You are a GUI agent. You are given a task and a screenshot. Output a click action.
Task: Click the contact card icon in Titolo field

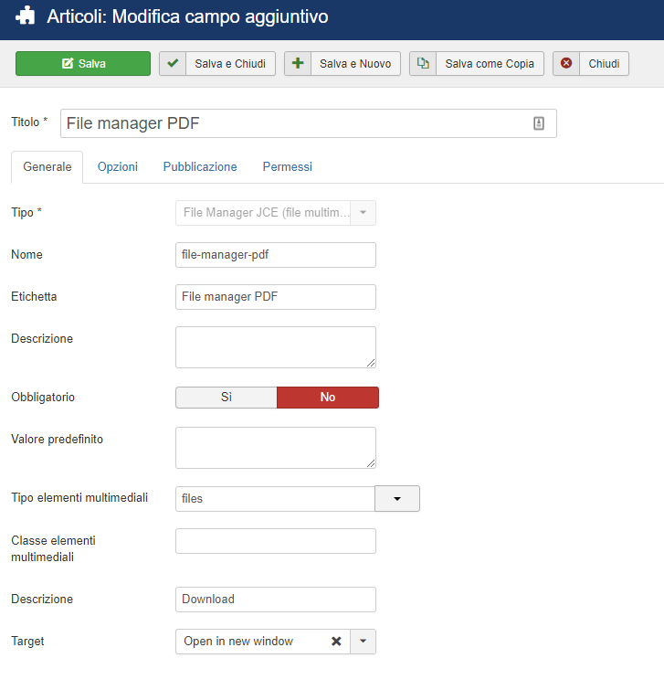[539, 123]
